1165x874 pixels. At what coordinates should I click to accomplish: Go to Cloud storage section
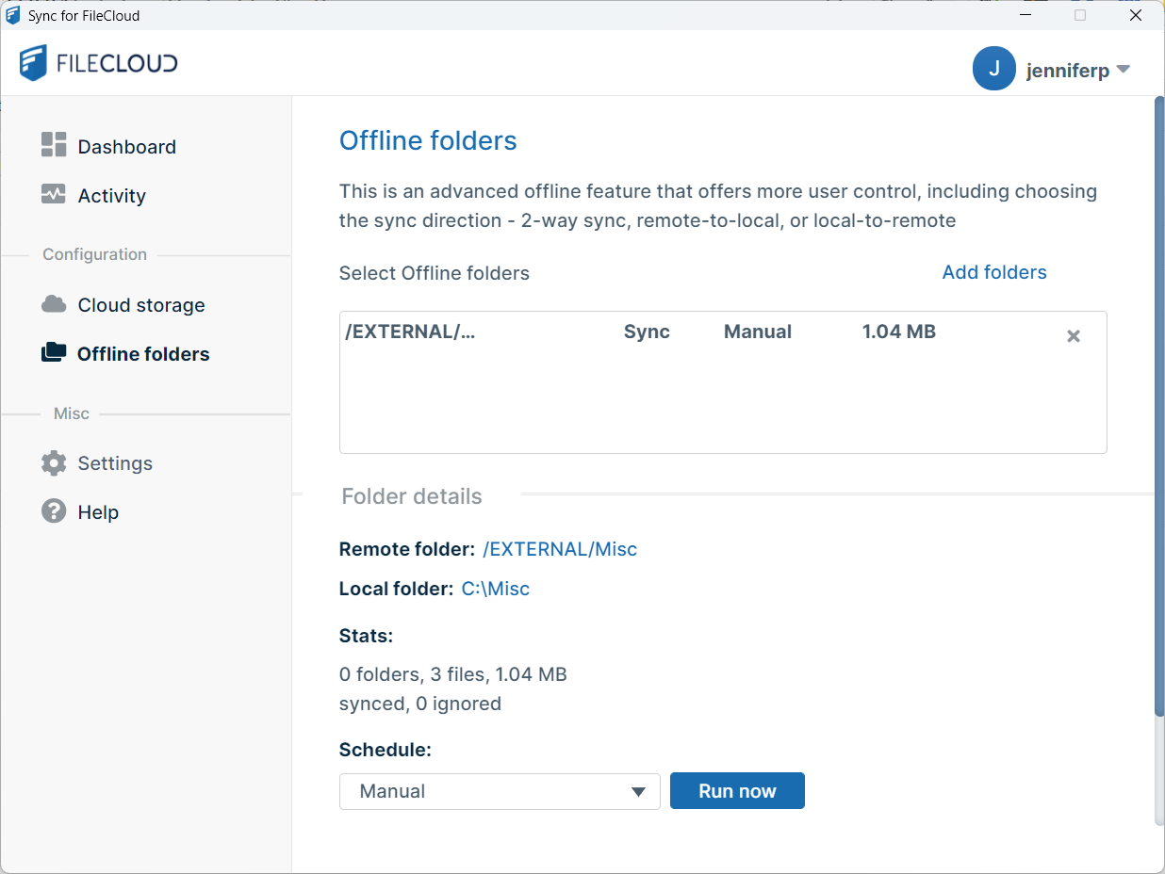[140, 305]
